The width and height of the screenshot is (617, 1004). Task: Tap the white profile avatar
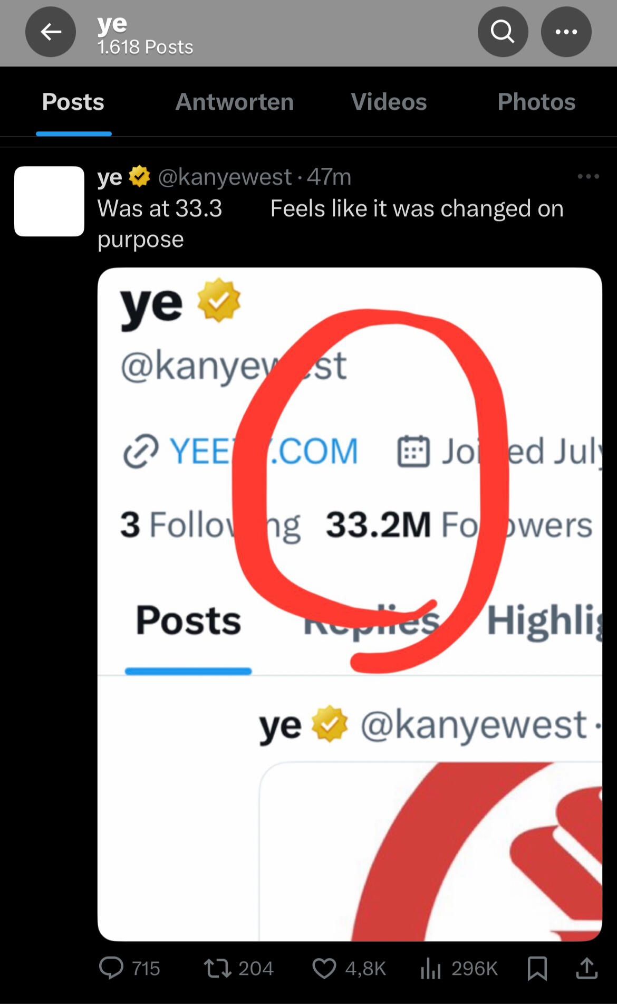click(49, 201)
